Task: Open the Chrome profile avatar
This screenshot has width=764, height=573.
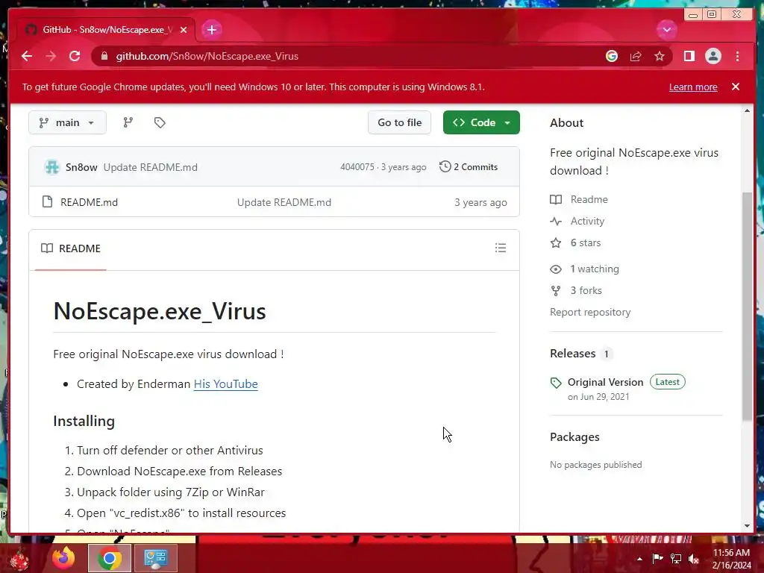Action: point(713,56)
